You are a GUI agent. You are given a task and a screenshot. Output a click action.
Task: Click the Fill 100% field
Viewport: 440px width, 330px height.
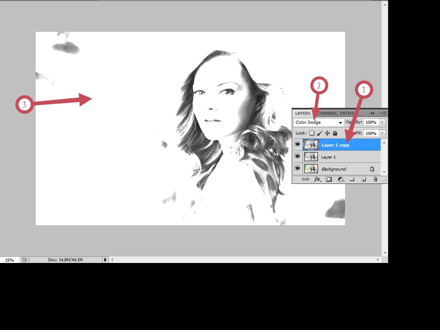tap(371, 133)
